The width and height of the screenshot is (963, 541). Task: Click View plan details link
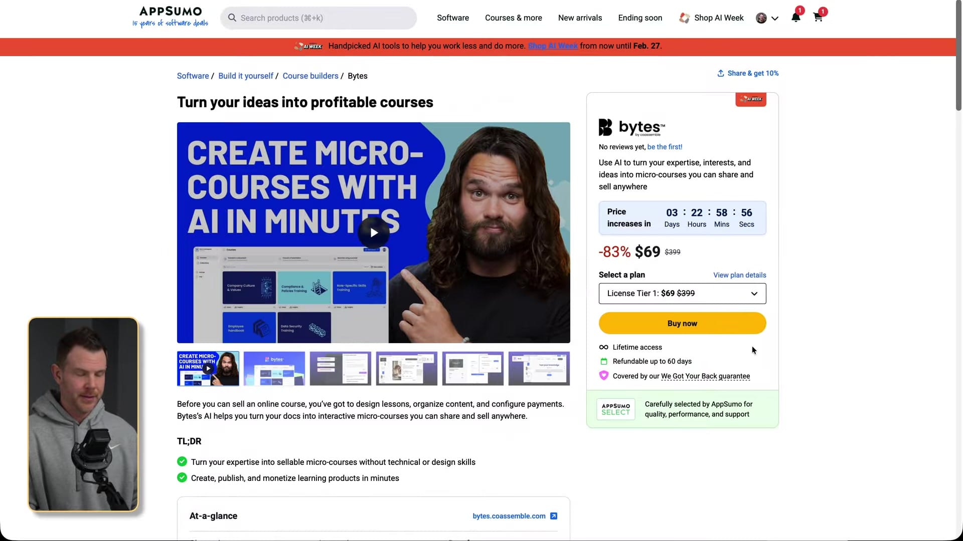(740, 275)
